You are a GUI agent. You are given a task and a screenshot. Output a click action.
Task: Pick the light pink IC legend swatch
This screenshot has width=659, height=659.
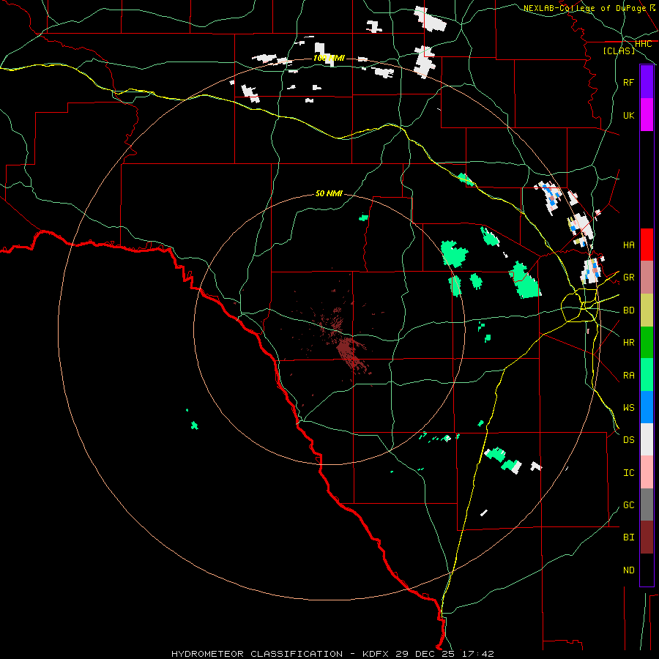(x=647, y=472)
